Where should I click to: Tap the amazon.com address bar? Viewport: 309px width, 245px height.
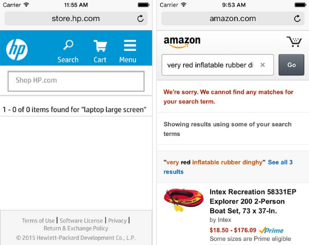pyautogui.click(x=233, y=19)
